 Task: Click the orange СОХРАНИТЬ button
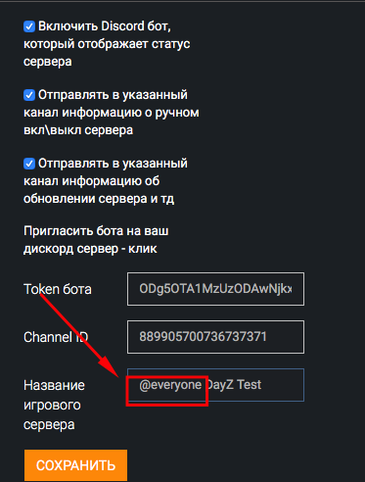75,465
